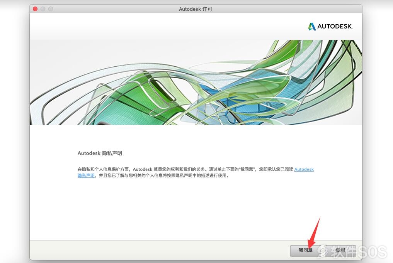This screenshot has height=263, width=393.
Task: Click the Autodesk logo in the header
Action: 330,27
